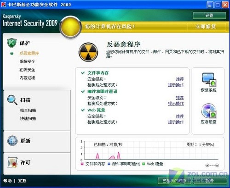The width and height of the screenshot is (230, 188).
Task: Open the 恢复系统 system restore icon
Action: pyautogui.click(x=209, y=79)
